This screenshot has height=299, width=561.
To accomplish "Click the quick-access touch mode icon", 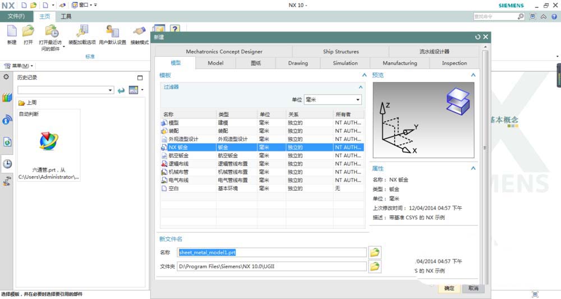I will [62, 6].
